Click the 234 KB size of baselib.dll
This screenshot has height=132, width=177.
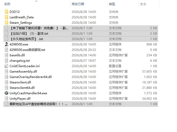point(152,55)
